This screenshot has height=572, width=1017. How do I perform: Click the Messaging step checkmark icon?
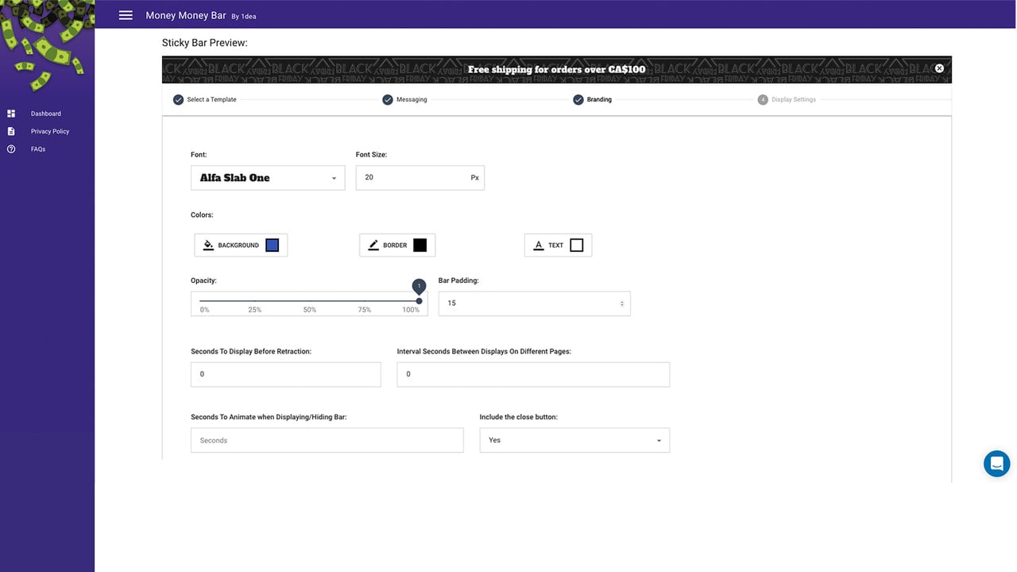[388, 100]
